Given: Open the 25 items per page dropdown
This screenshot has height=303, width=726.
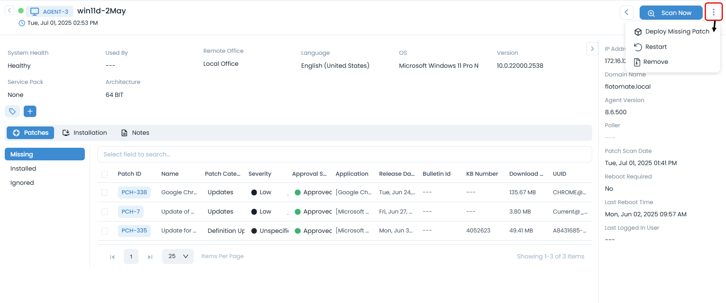Looking at the screenshot, I should coord(178,257).
